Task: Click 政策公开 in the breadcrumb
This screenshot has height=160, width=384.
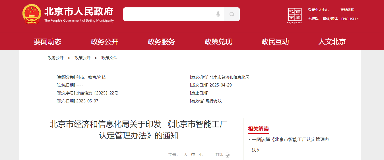Action: point(82,58)
